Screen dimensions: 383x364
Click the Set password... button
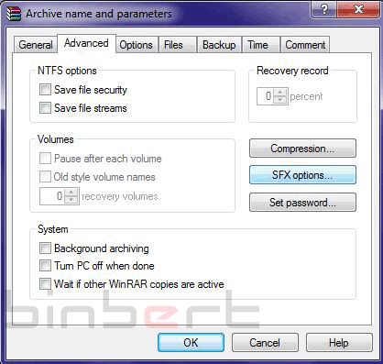pyautogui.click(x=302, y=202)
